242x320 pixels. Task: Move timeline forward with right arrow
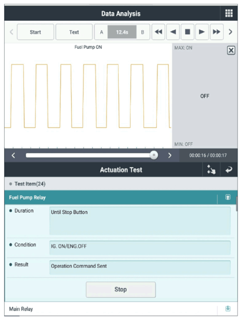click(x=170, y=155)
